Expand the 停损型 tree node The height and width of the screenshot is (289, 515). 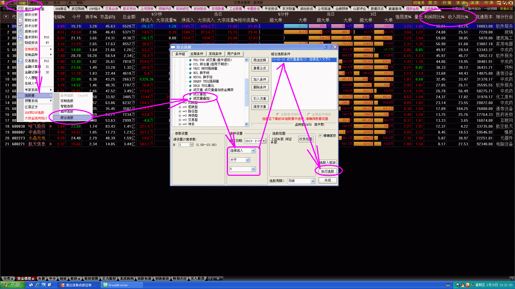click(180, 116)
